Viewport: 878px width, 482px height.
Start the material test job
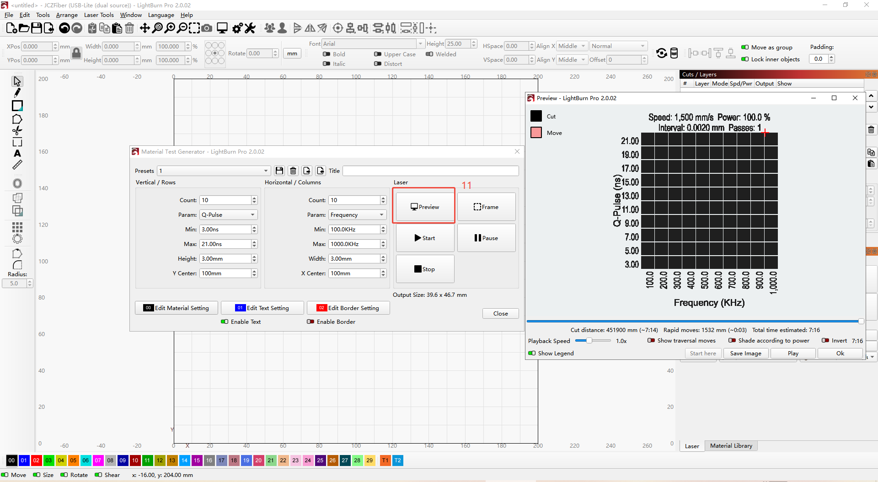point(425,238)
